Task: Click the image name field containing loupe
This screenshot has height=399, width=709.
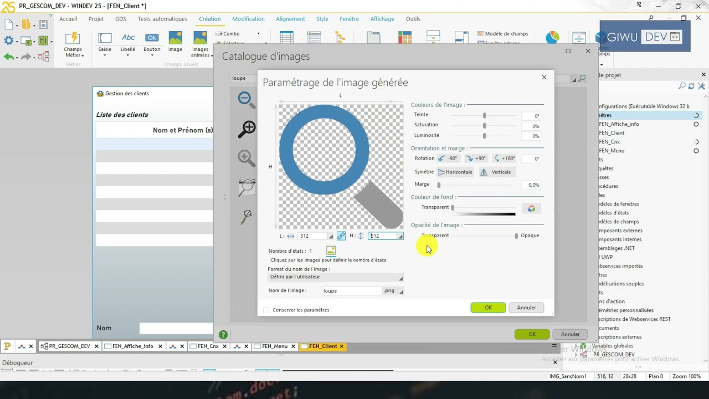Action: tap(352, 291)
